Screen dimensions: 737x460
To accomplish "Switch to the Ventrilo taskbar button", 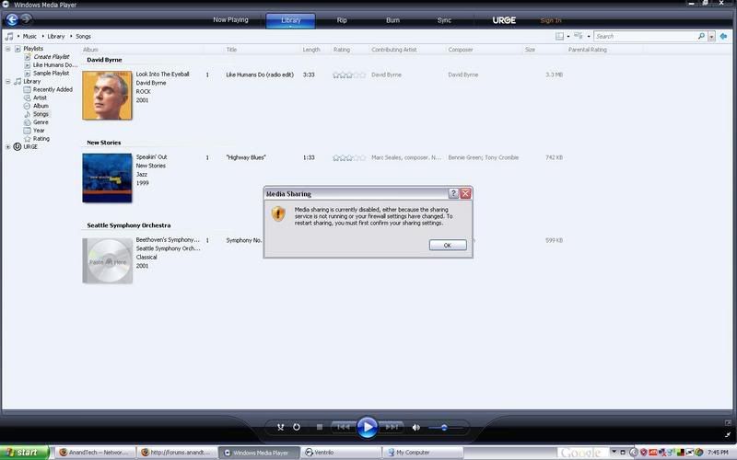I will coord(341,453).
